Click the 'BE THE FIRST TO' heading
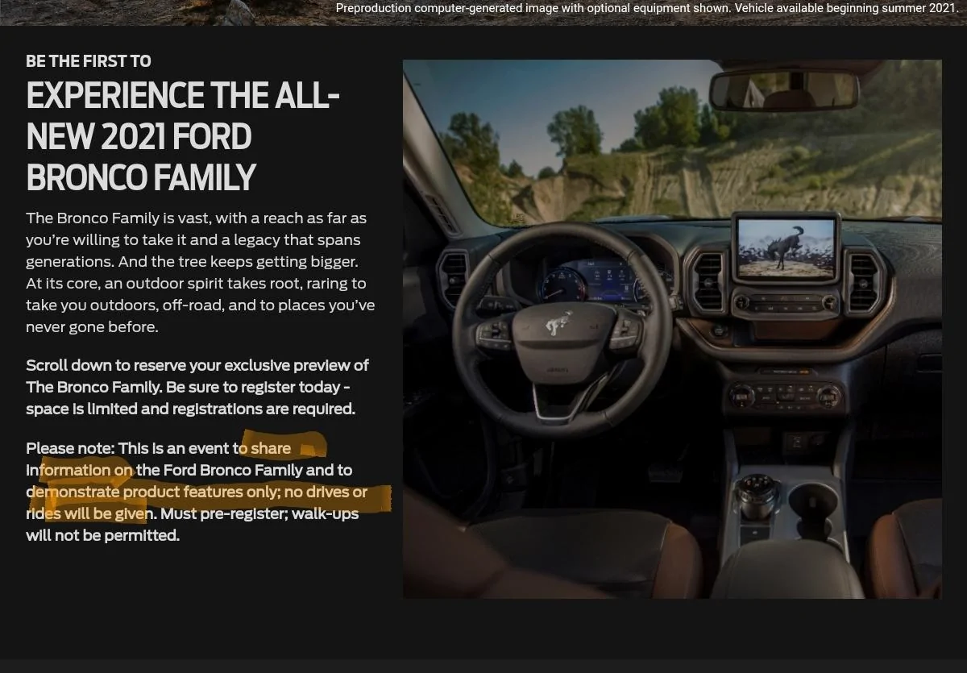The image size is (967, 673). click(89, 61)
